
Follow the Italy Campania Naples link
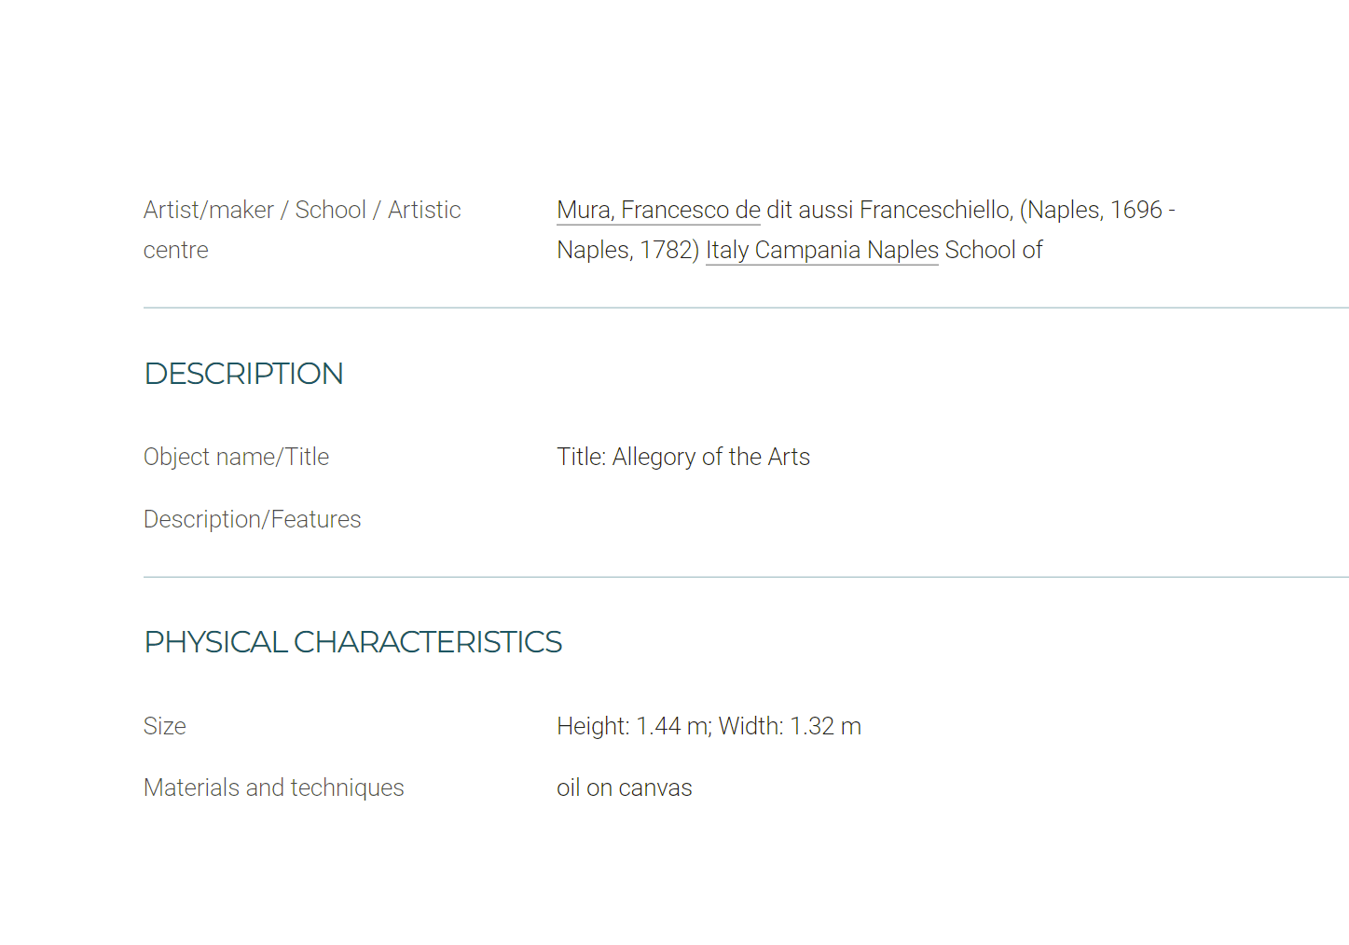point(822,250)
